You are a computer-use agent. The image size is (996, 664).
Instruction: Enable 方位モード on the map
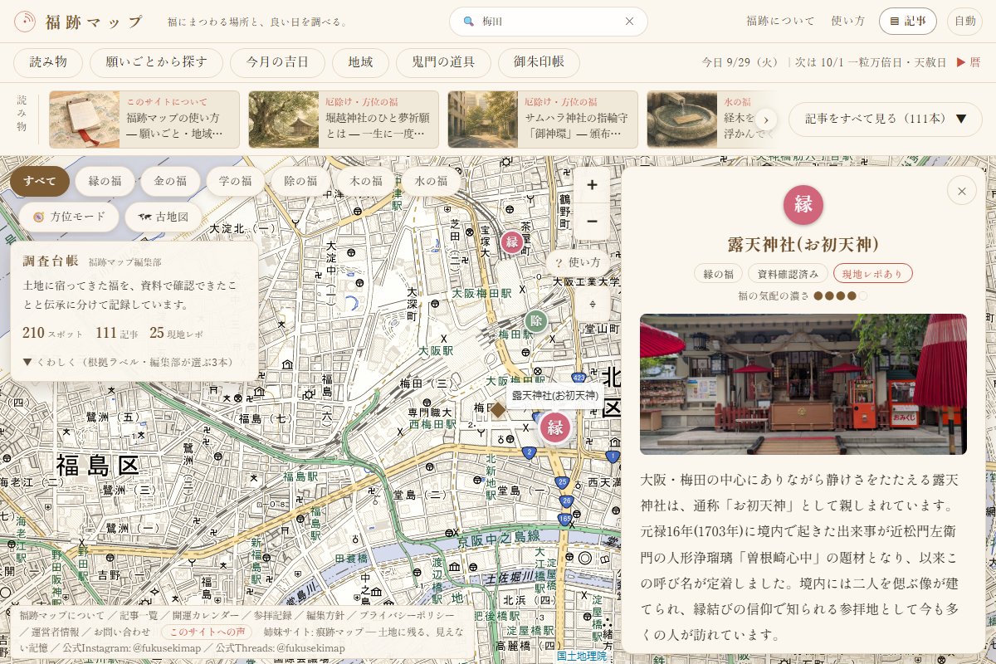point(69,217)
